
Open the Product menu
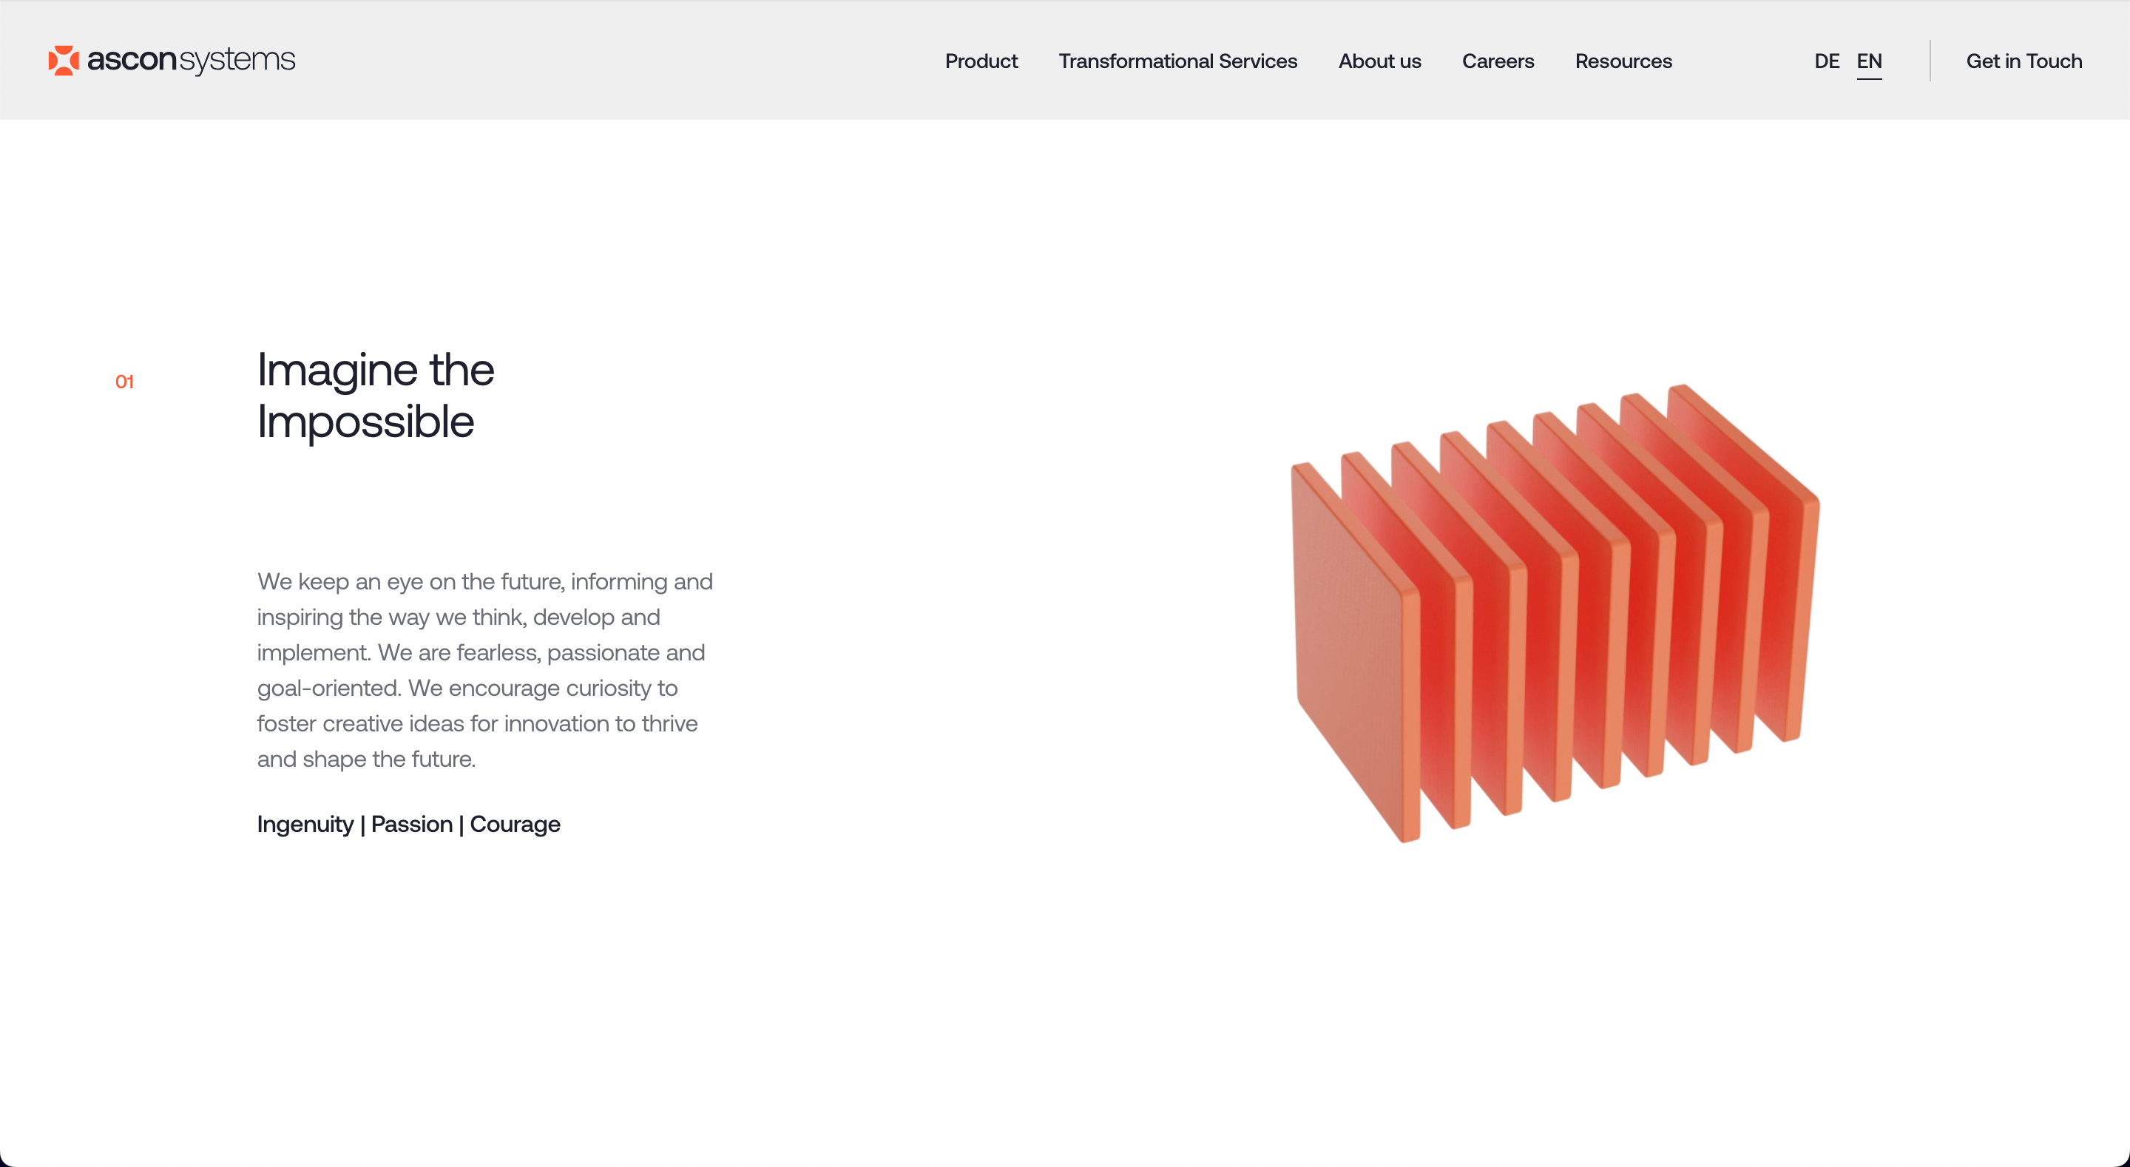[981, 61]
